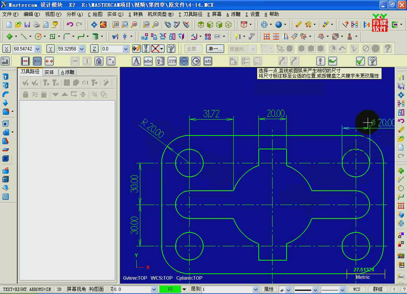Screen dimensions: 407x294
Task: Click the WCS button in status bar
Action: coord(357,289)
